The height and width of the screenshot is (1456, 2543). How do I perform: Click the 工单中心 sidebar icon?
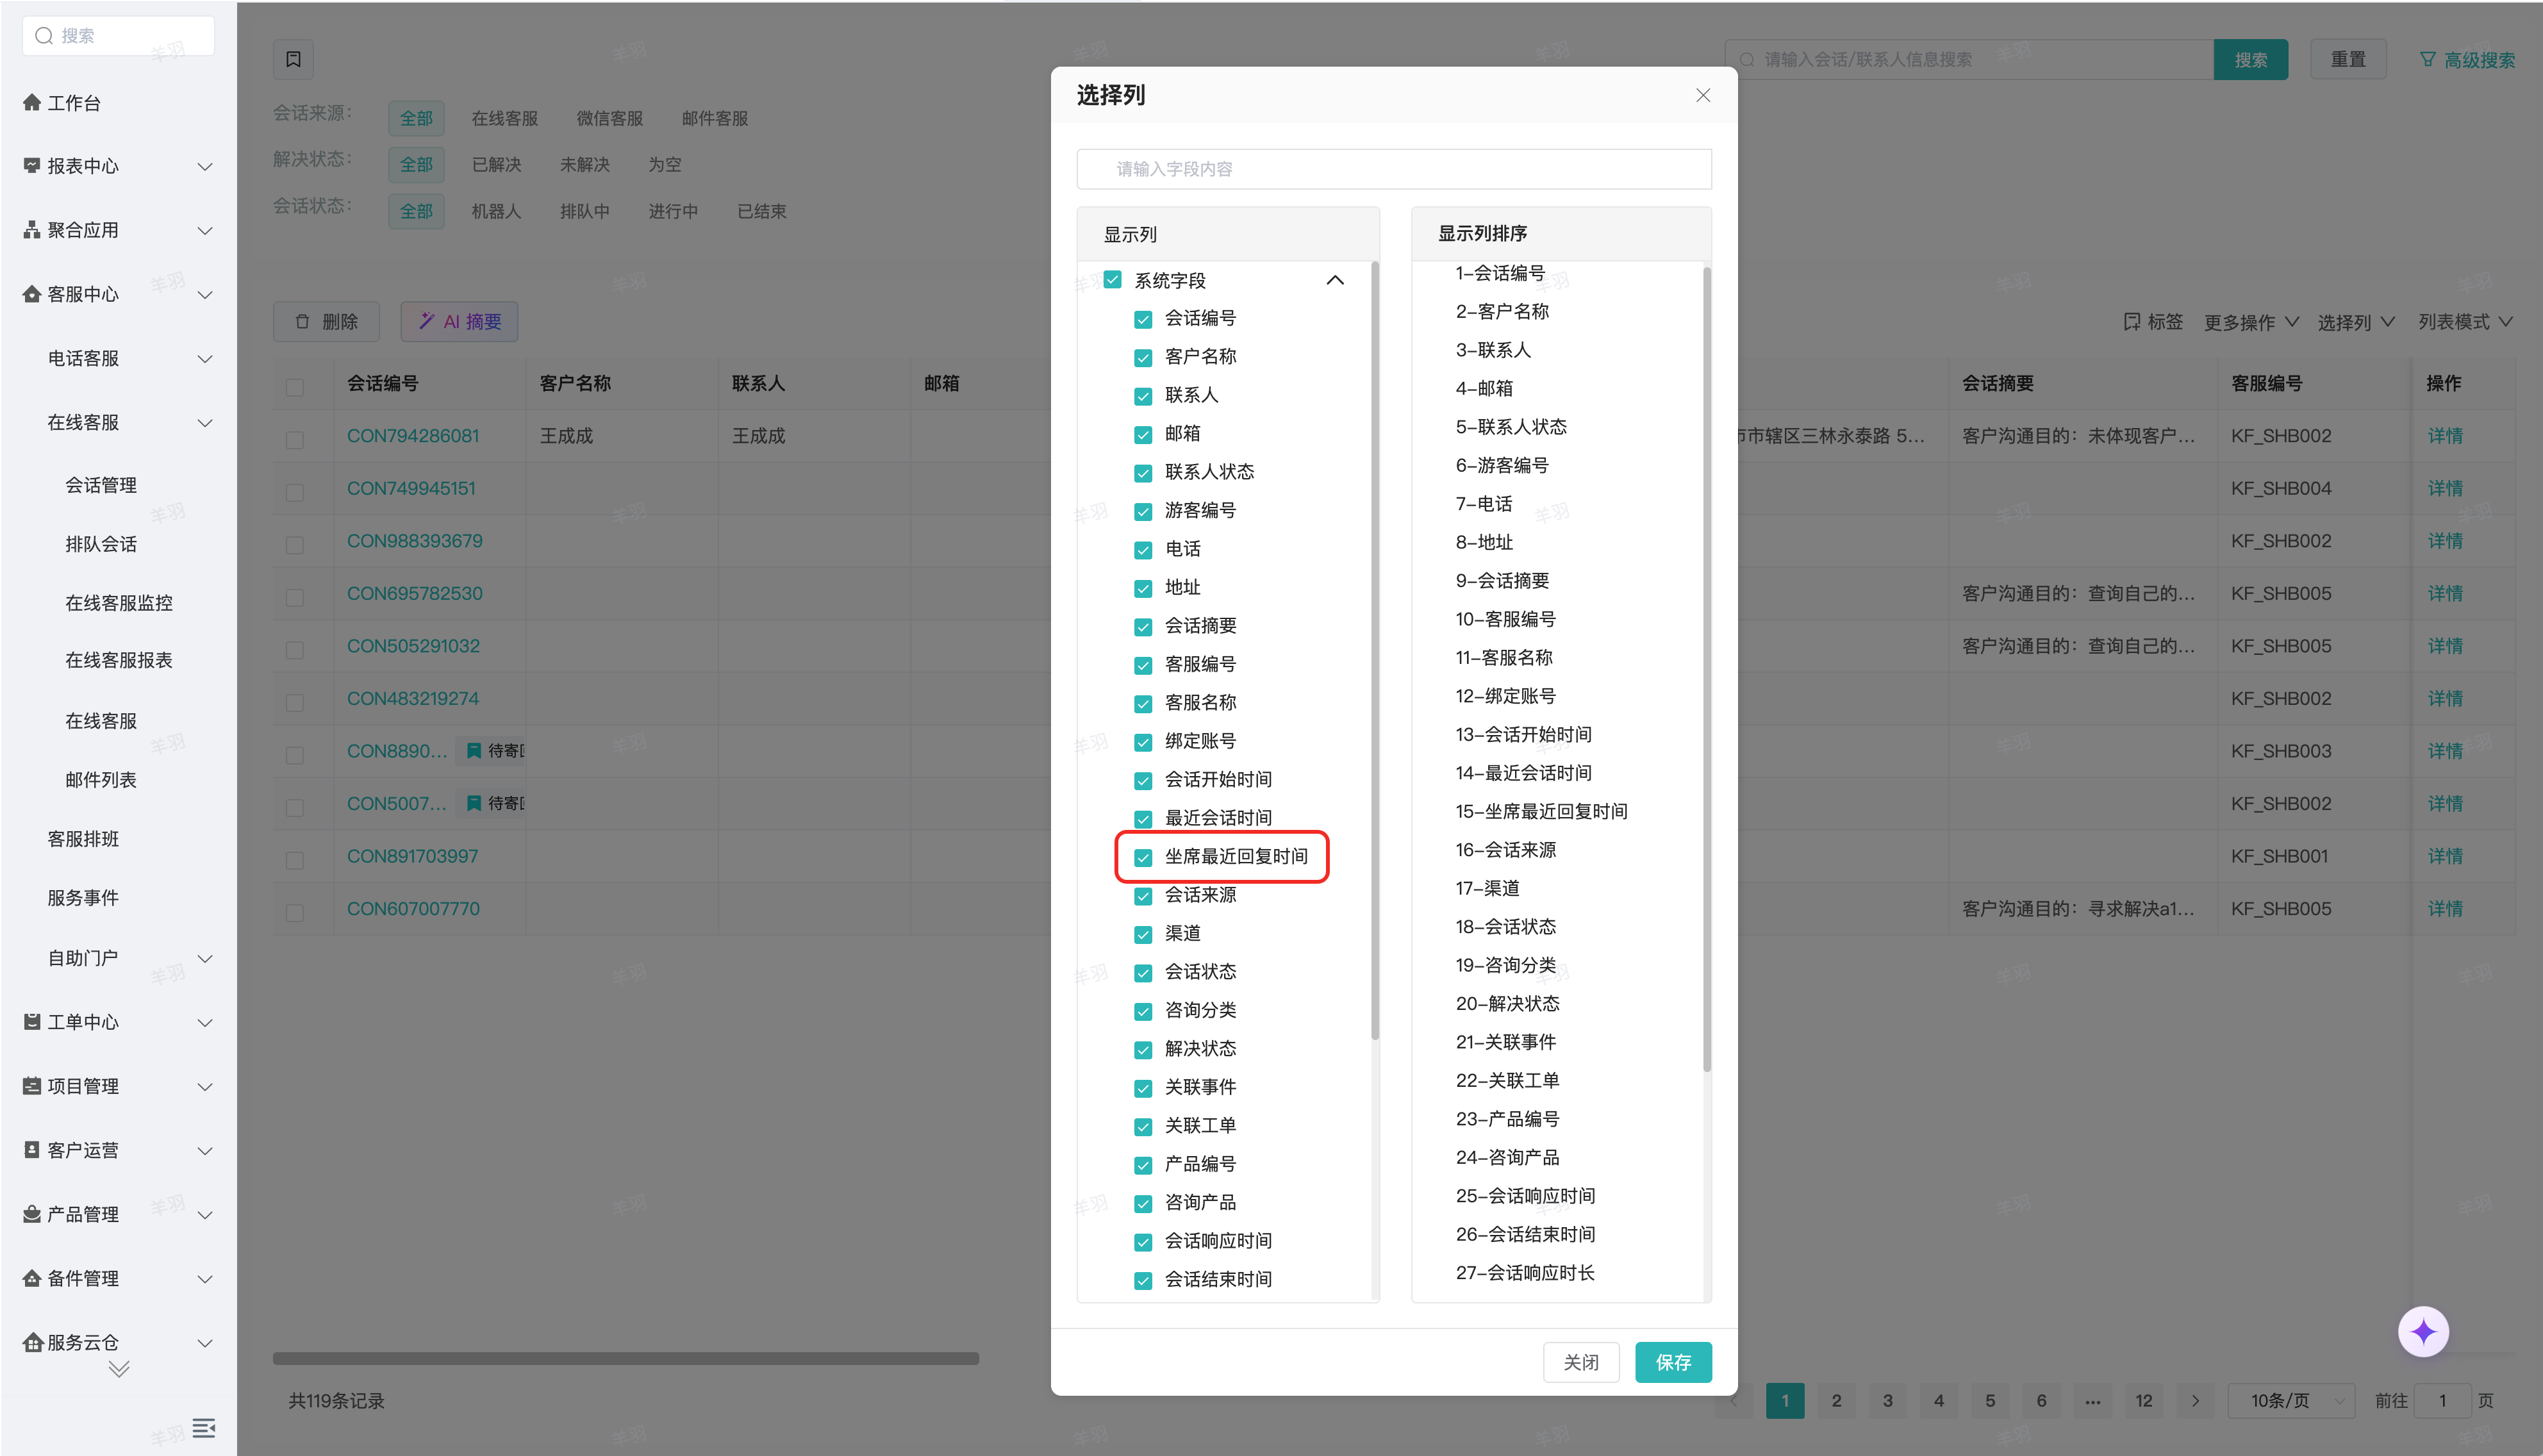pos(32,1022)
